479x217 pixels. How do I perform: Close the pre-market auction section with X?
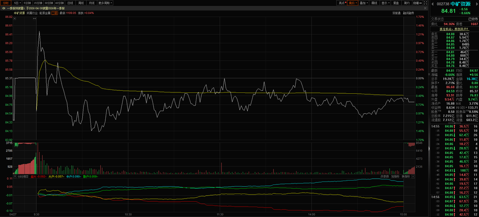(x=15, y=19)
